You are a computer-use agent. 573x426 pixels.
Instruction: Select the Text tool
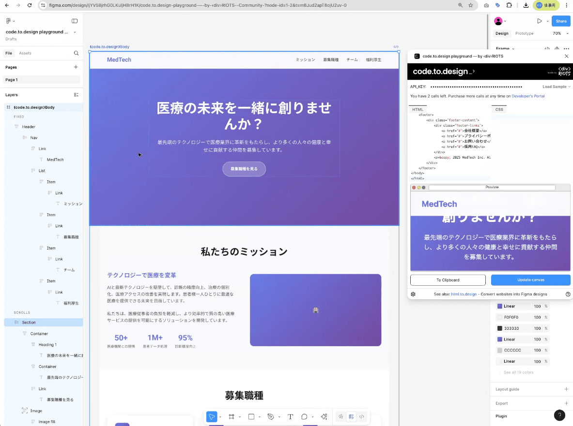click(290, 417)
